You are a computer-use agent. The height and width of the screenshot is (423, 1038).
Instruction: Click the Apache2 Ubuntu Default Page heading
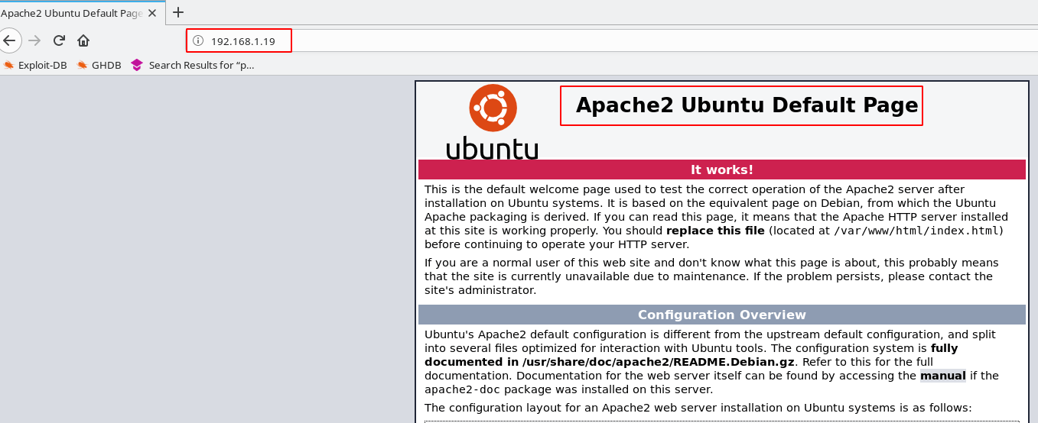[747, 105]
